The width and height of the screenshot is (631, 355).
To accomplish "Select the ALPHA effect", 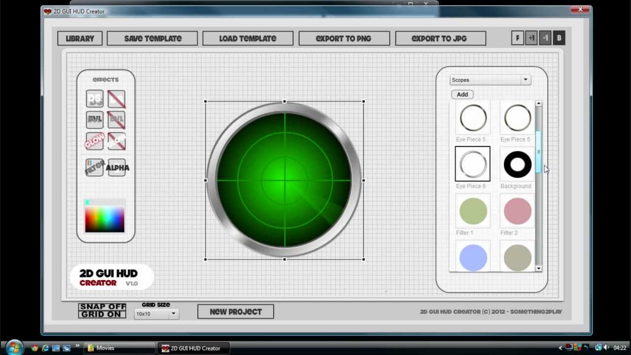I will (x=117, y=168).
